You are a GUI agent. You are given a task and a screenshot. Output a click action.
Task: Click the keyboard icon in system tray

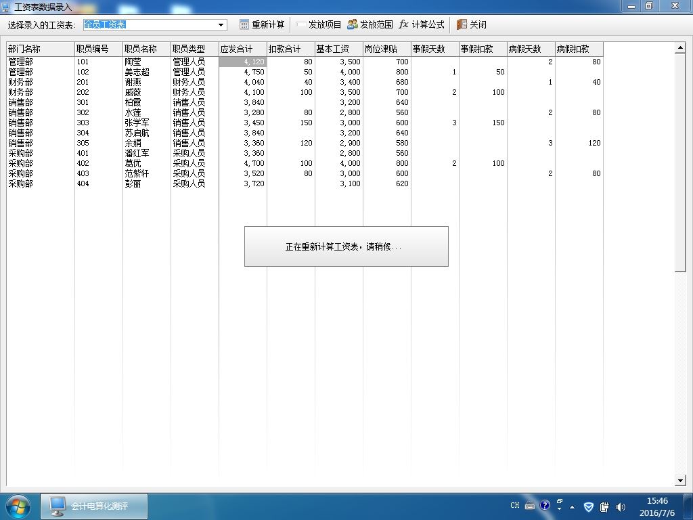pyautogui.click(x=530, y=506)
